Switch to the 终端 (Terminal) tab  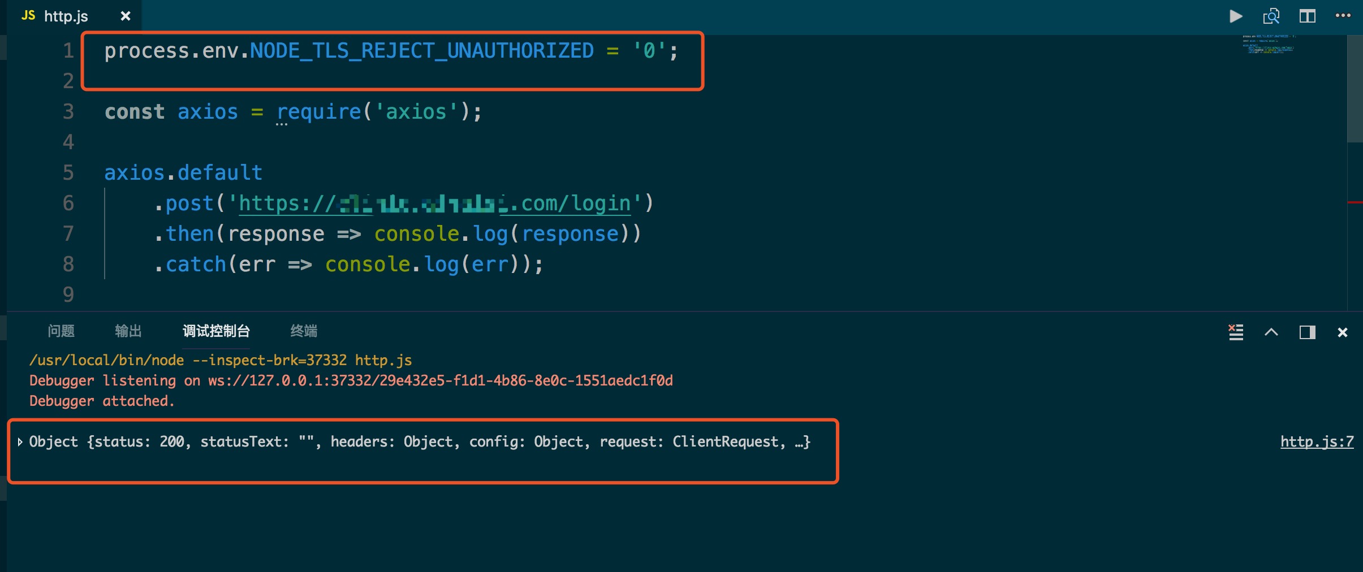click(304, 331)
